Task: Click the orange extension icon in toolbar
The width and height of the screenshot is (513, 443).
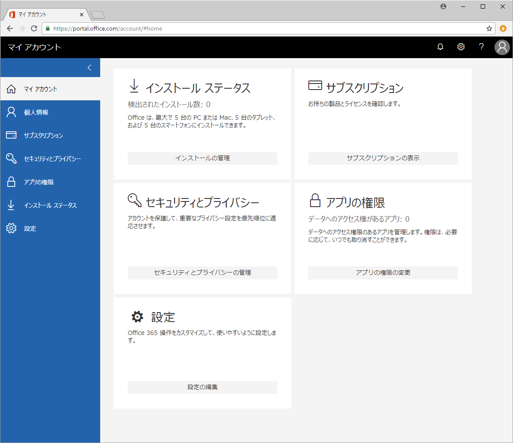Action: tap(503, 28)
